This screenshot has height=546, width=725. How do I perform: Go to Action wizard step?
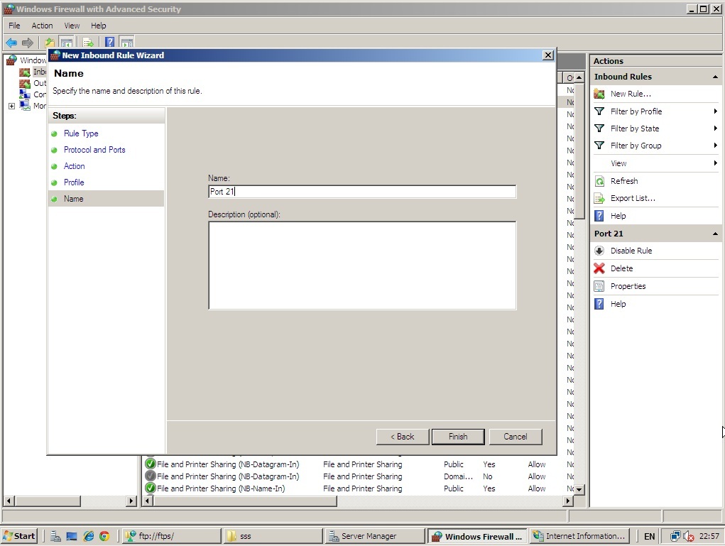(74, 166)
